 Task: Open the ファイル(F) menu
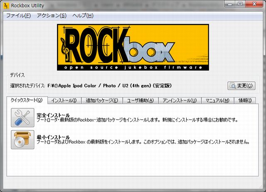18,16
